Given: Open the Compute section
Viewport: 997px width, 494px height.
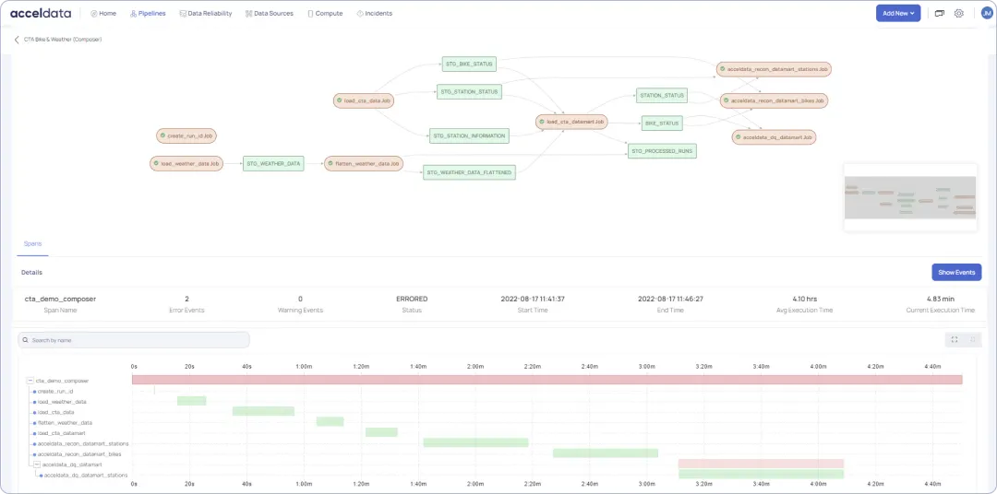Looking at the screenshot, I should point(325,13).
